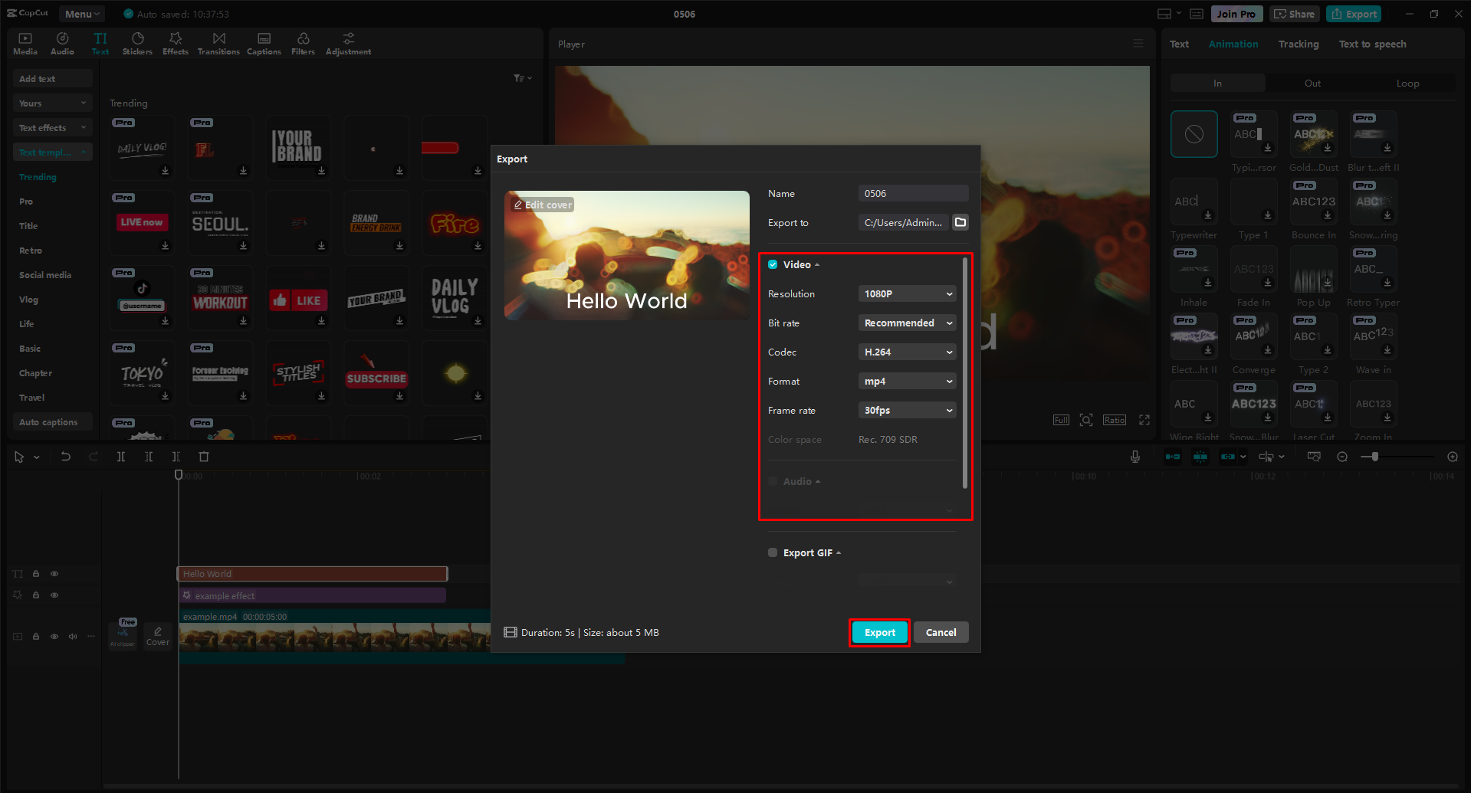Click the Join Pro button

click(1236, 14)
